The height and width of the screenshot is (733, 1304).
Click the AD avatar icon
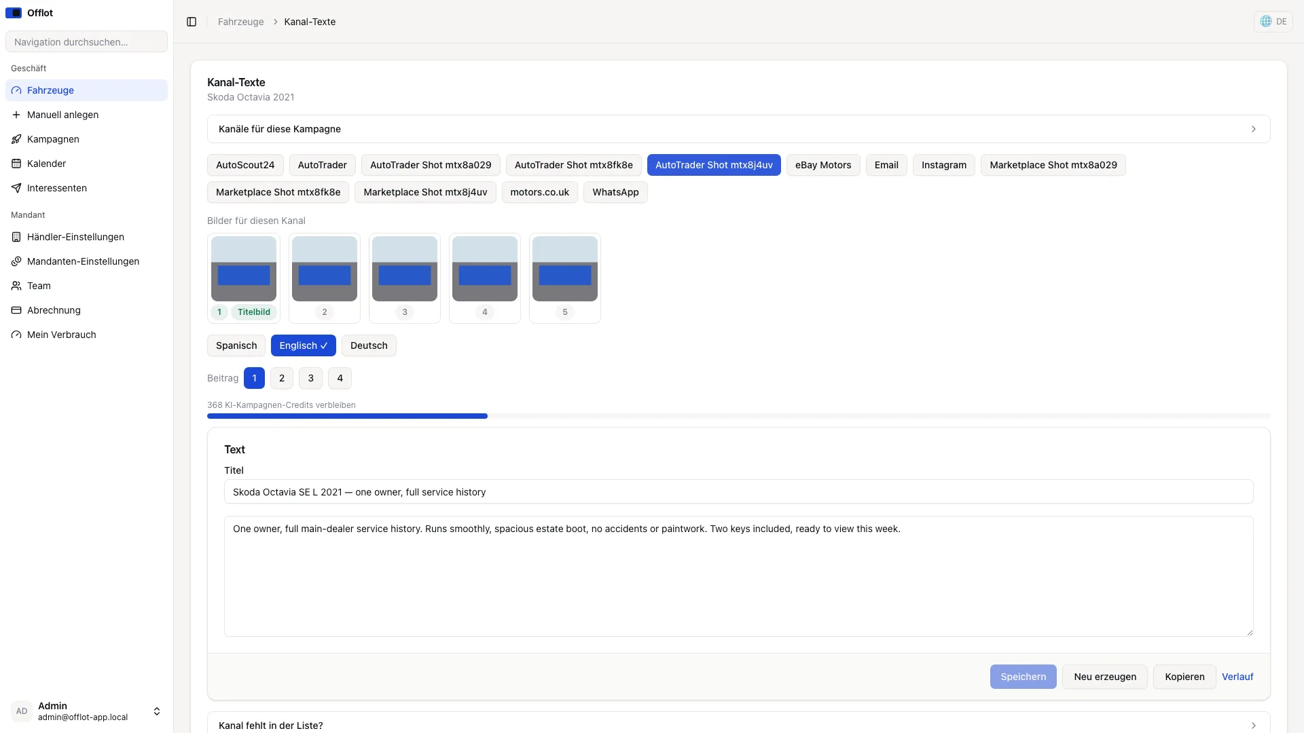pyautogui.click(x=22, y=711)
